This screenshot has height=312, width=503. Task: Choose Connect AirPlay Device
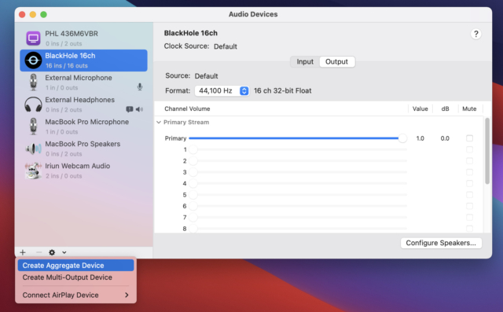click(x=75, y=295)
